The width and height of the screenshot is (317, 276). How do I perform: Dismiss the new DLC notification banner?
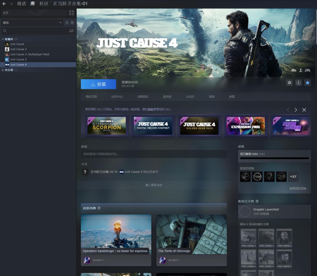point(304,110)
